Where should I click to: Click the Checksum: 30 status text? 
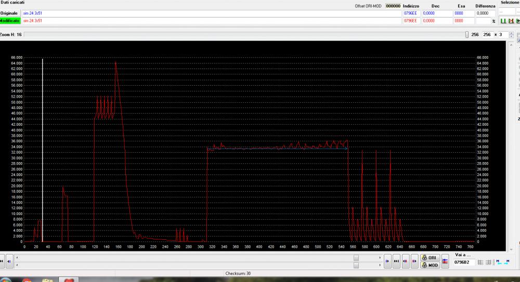click(238, 273)
